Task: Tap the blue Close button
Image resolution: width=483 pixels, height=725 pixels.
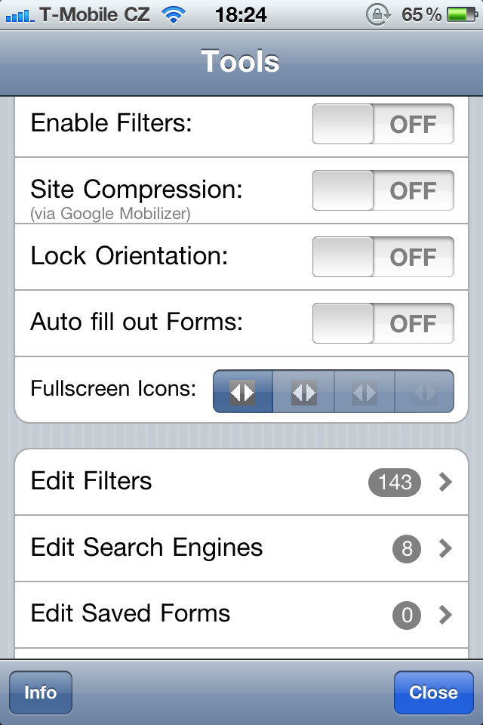Action: coord(433,693)
